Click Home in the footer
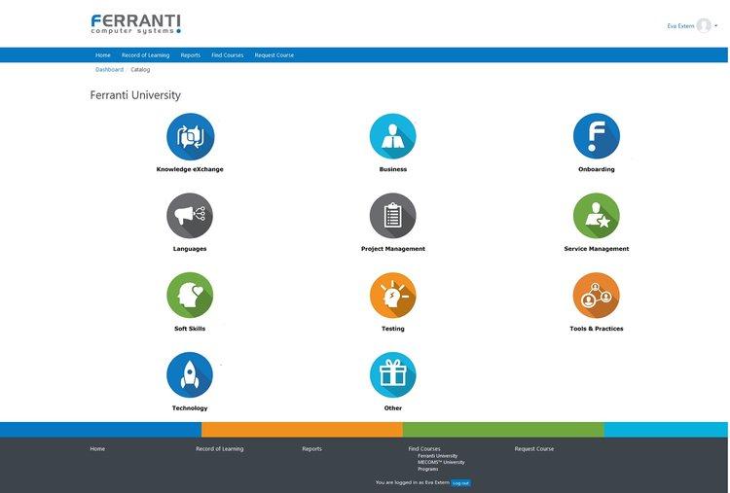The height and width of the screenshot is (493, 730). click(97, 449)
